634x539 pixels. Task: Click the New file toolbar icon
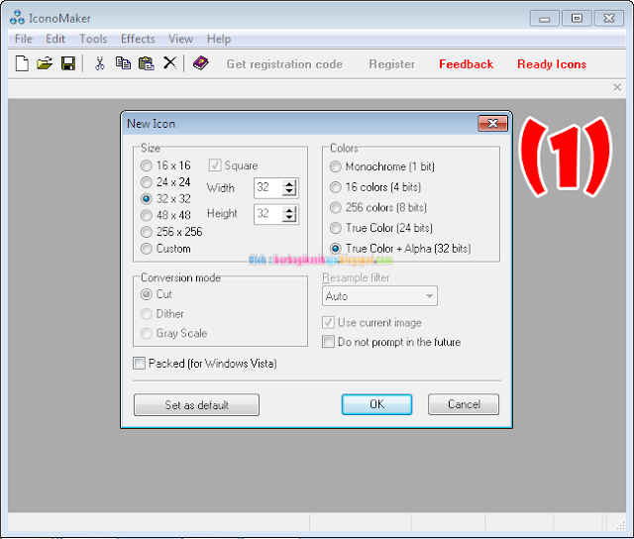(22, 63)
